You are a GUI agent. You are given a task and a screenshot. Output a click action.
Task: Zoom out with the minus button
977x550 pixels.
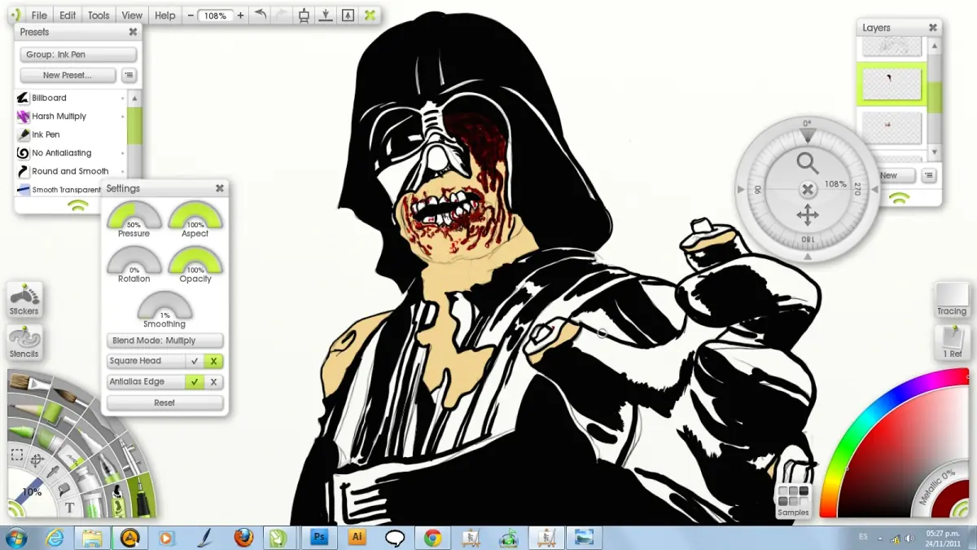pos(190,15)
